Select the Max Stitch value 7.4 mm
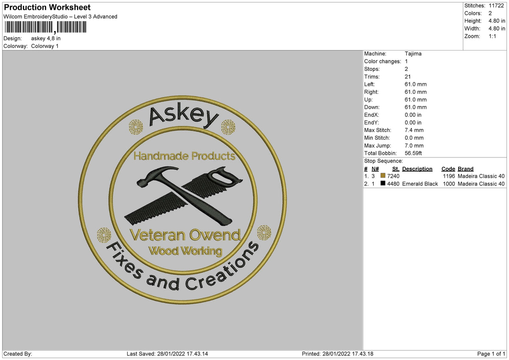The height and width of the screenshot is (360, 509). [x=414, y=130]
